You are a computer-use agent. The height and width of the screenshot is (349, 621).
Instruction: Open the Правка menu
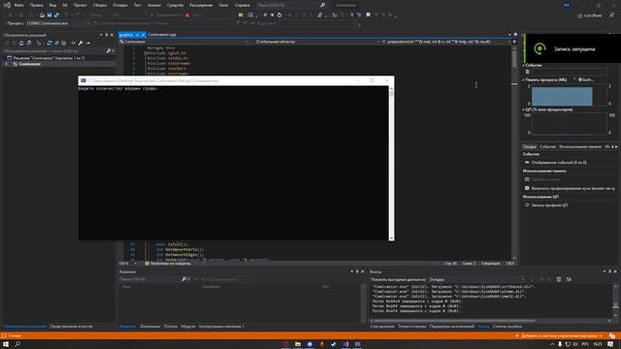coord(36,5)
